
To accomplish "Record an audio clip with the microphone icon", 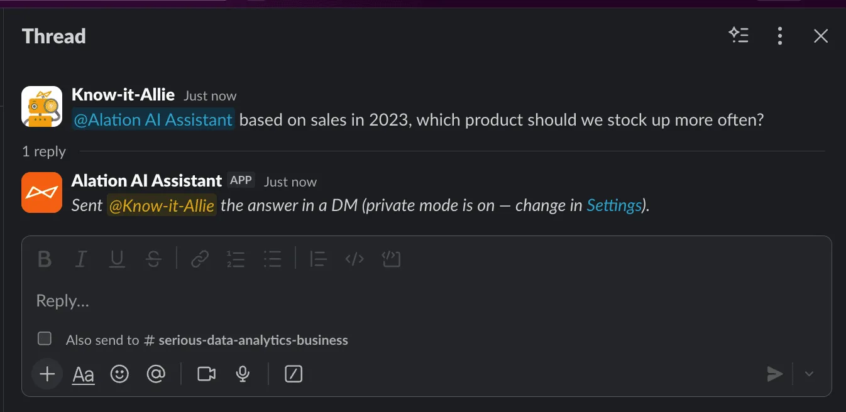I will [243, 374].
